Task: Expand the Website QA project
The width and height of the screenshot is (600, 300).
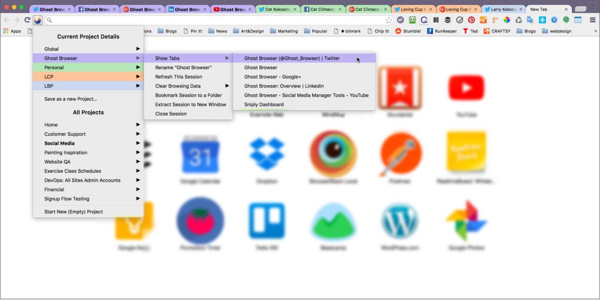Action: point(88,162)
